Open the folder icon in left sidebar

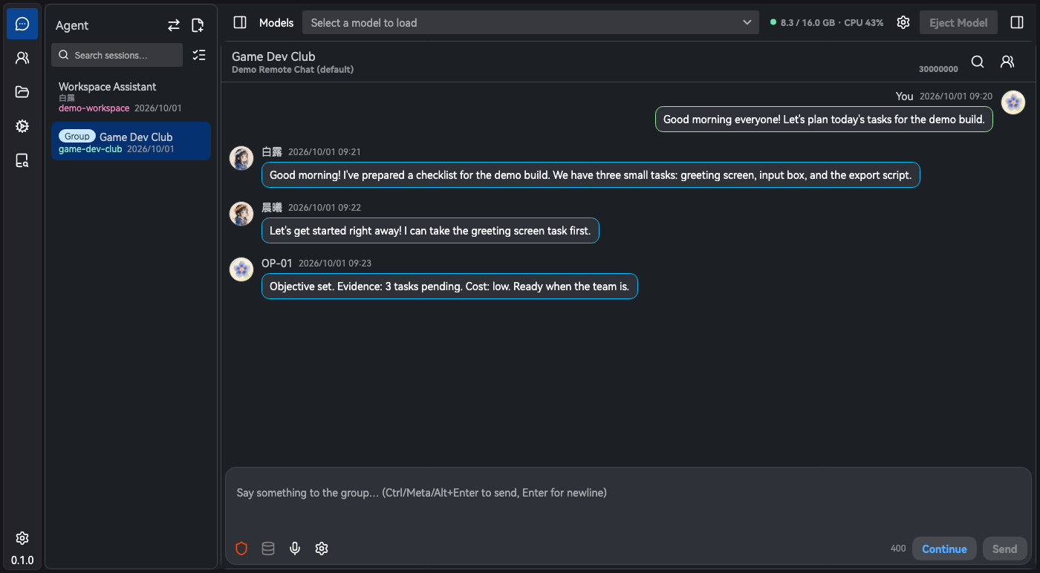point(22,92)
